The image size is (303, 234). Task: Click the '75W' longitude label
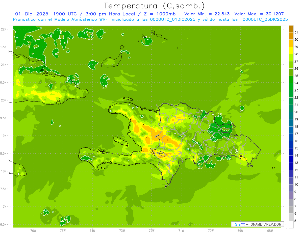63,230
